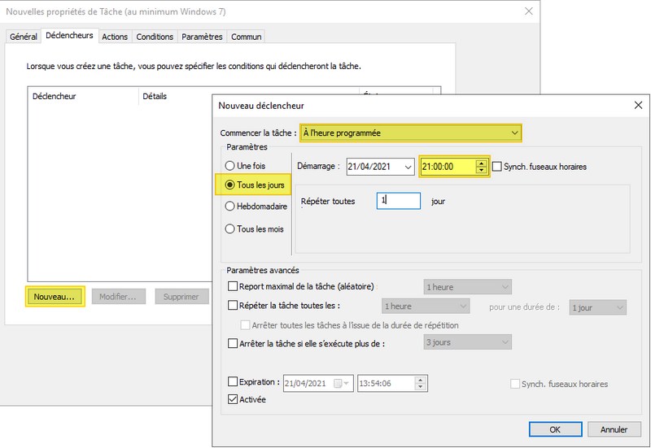Image resolution: width=651 pixels, height=448 pixels.
Task: Select Tous les jours radio button
Action: coord(230,185)
